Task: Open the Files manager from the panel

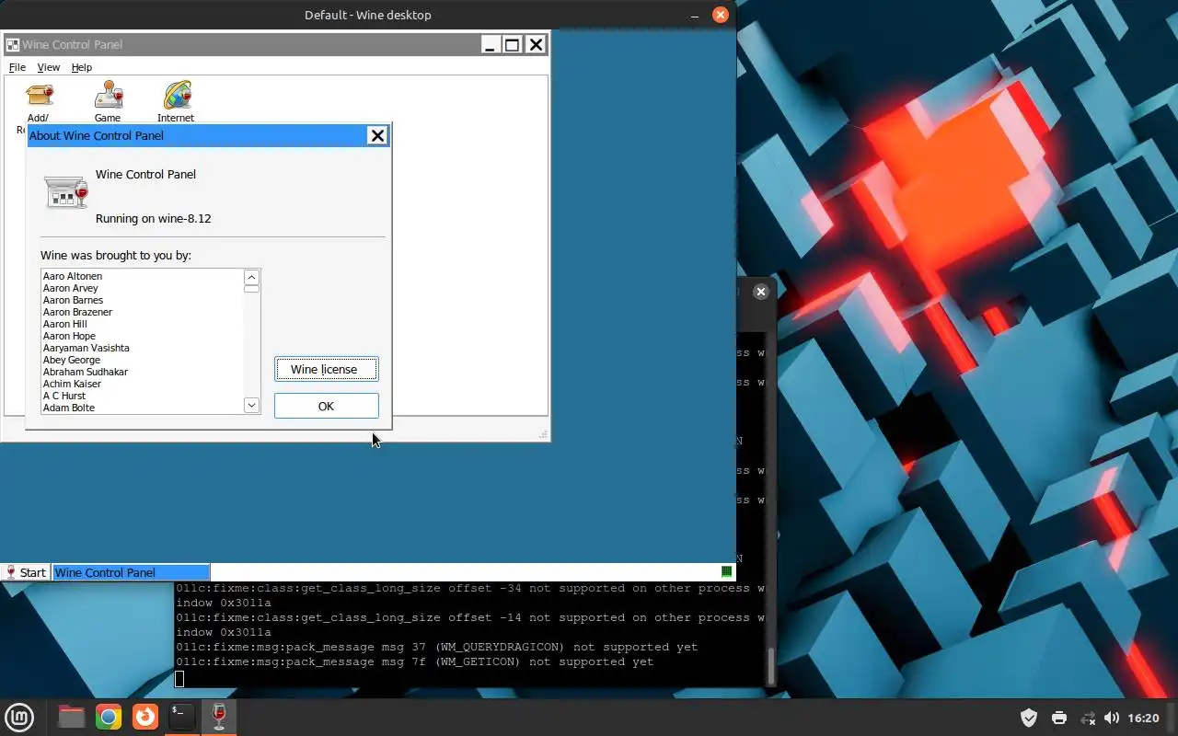Action: [x=72, y=718]
